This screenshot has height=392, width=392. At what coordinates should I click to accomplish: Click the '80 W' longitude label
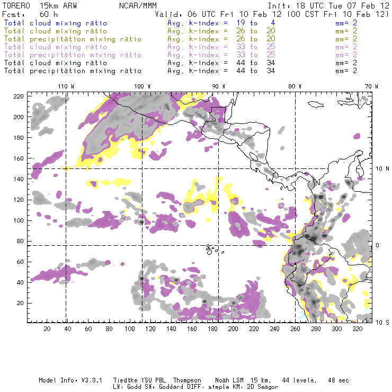295,86
